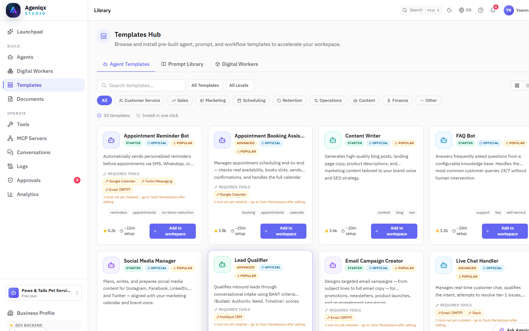The image size is (529, 331).
Task: Click the Live Chat Handler robot icon
Action: (444, 265)
